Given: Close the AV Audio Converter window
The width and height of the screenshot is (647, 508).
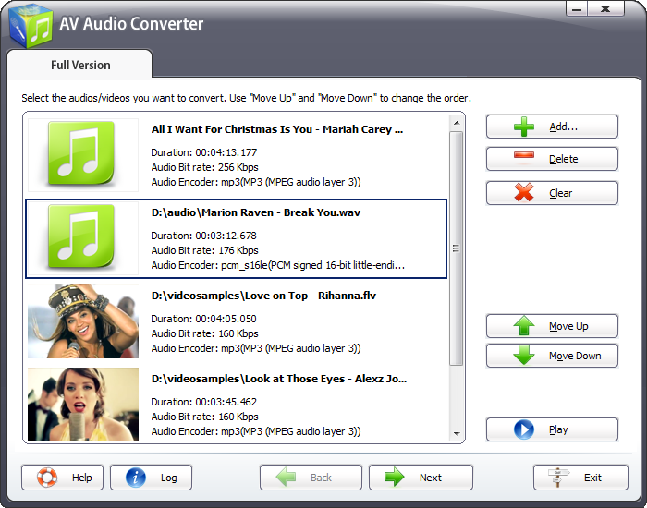Looking at the screenshot, I should click(605, 8).
